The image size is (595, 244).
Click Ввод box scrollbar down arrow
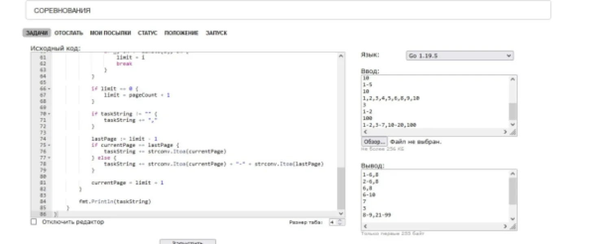tap(513, 124)
